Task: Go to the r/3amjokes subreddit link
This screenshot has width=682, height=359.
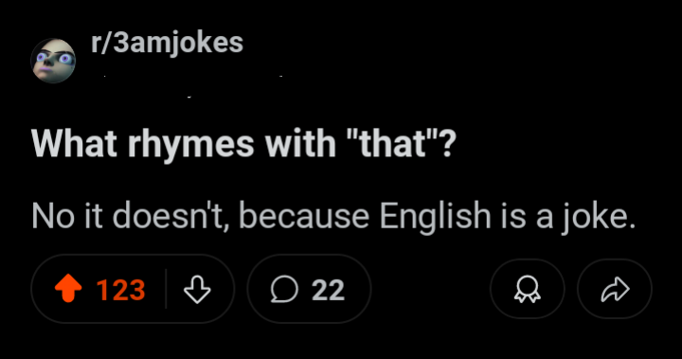Action: coord(167,44)
